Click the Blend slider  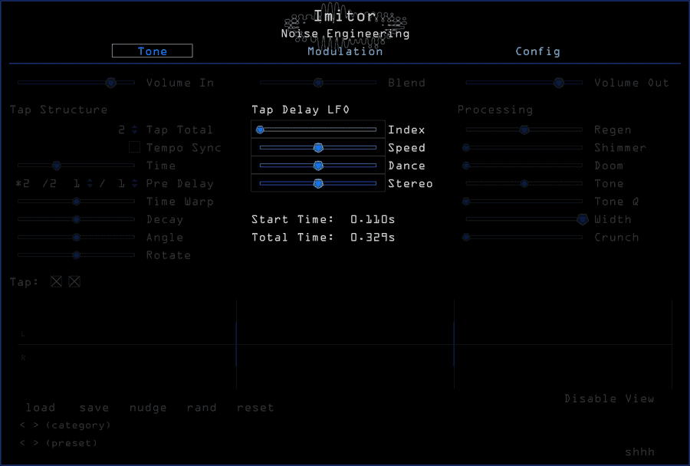pos(318,82)
